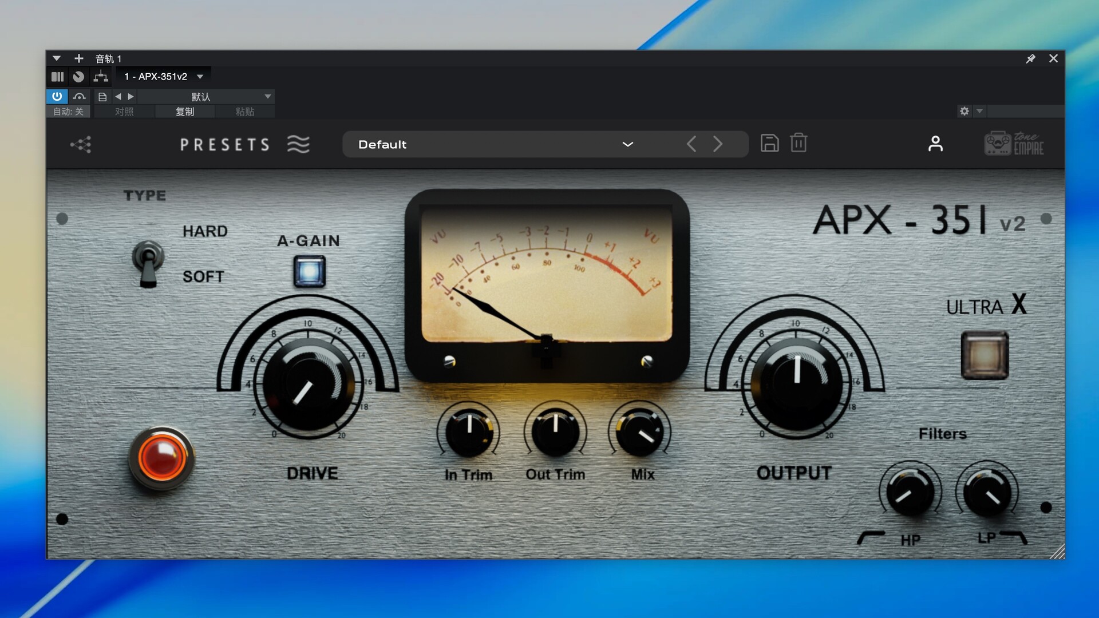Expand the small arrow next to the gear icon
The height and width of the screenshot is (618, 1099).
pos(979,111)
